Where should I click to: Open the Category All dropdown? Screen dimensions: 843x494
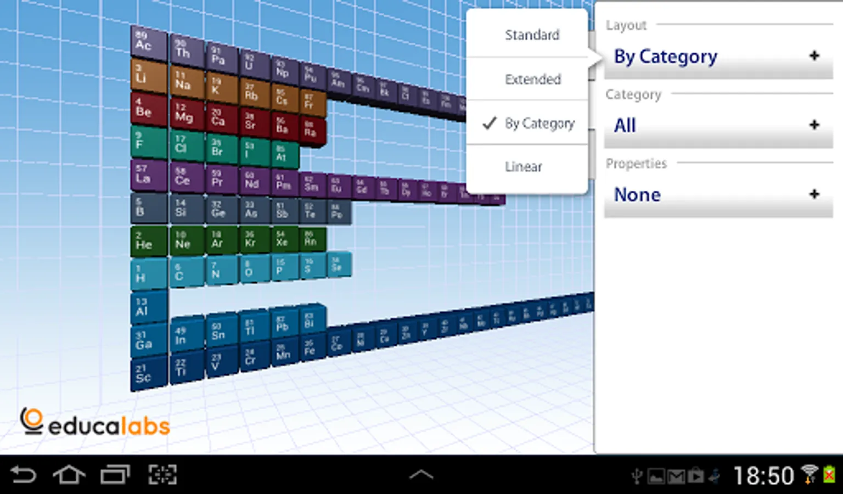[x=718, y=126]
